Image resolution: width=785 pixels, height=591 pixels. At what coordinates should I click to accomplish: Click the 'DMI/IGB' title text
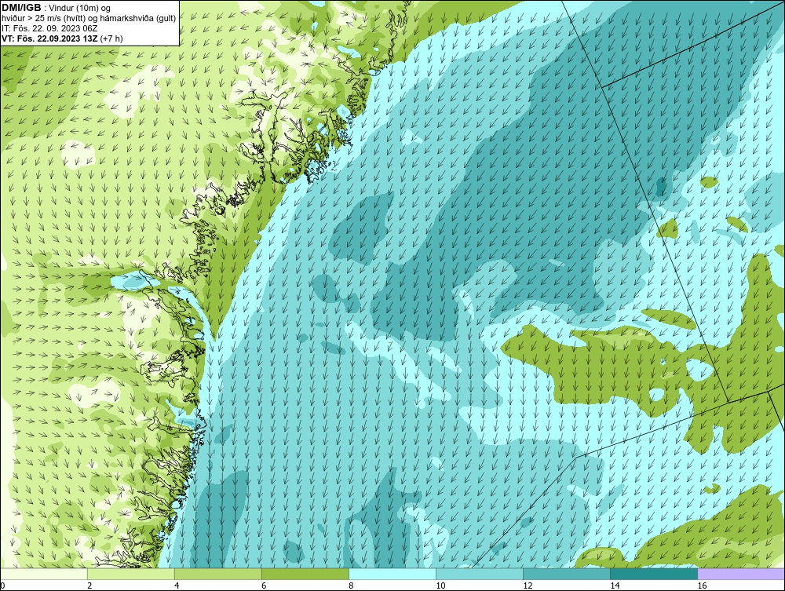tap(21, 8)
